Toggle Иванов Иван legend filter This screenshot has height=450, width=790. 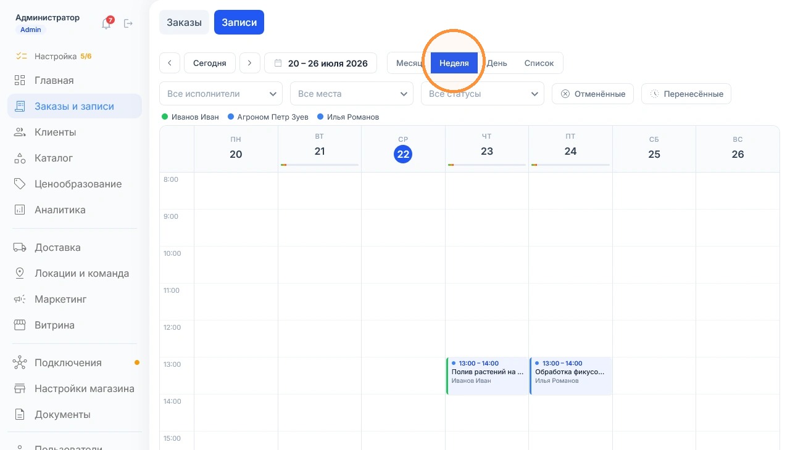[190, 117]
